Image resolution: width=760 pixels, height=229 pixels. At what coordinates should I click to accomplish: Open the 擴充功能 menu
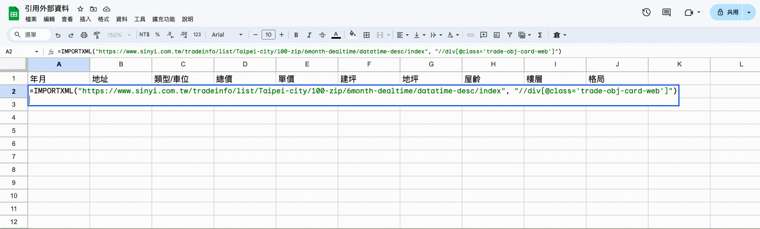163,19
